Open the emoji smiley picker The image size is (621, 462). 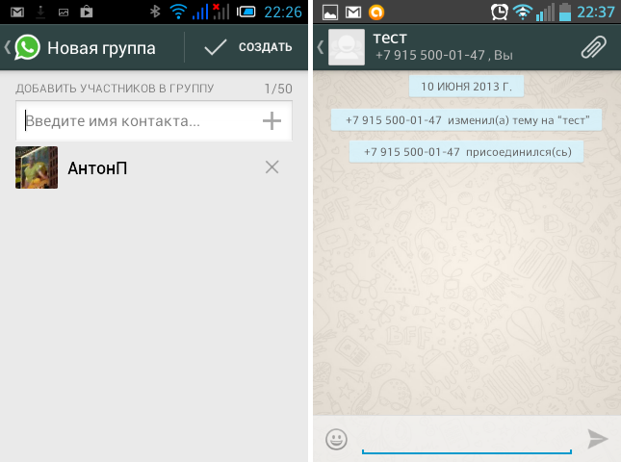pos(336,440)
